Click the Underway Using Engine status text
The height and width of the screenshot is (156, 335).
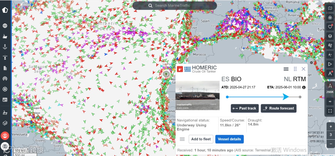(191, 127)
